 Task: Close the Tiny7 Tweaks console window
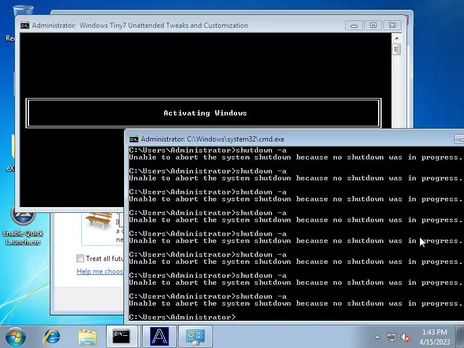coord(393,26)
